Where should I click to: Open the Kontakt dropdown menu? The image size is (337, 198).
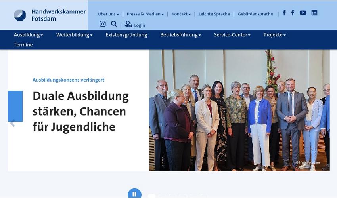pos(181,14)
